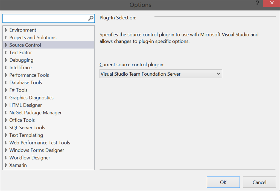Click the search magnifier icon
This screenshot has height=191, width=280.
pyautogui.click(x=91, y=18)
